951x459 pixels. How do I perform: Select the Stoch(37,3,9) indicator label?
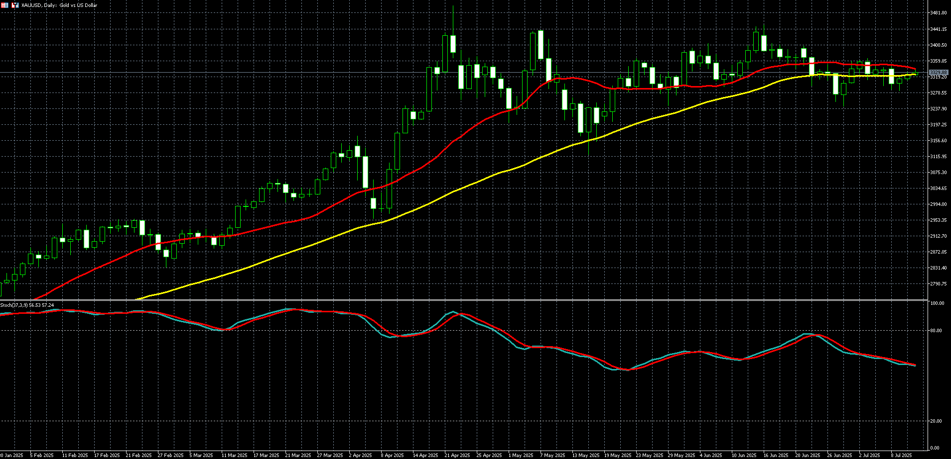pos(27,305)
